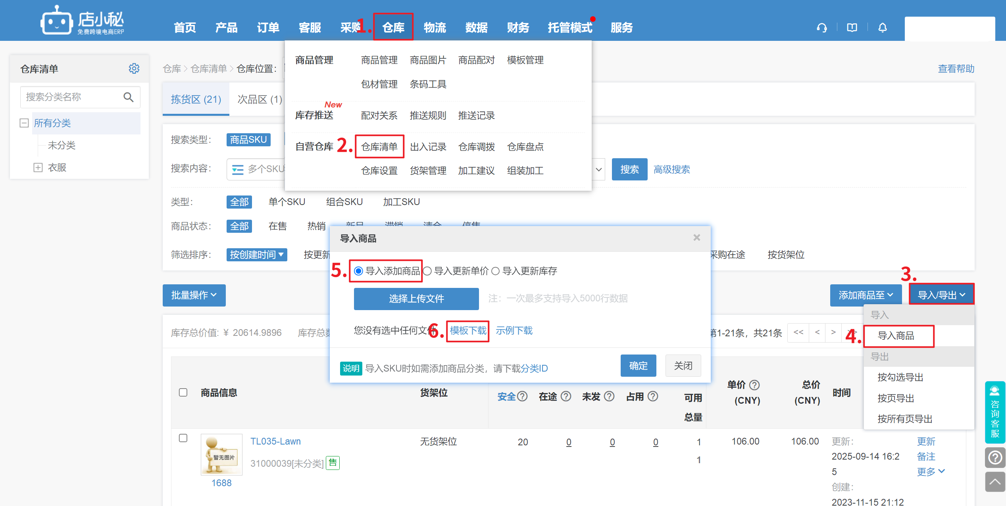Click the category search magnifier icon

click(128, 97)
